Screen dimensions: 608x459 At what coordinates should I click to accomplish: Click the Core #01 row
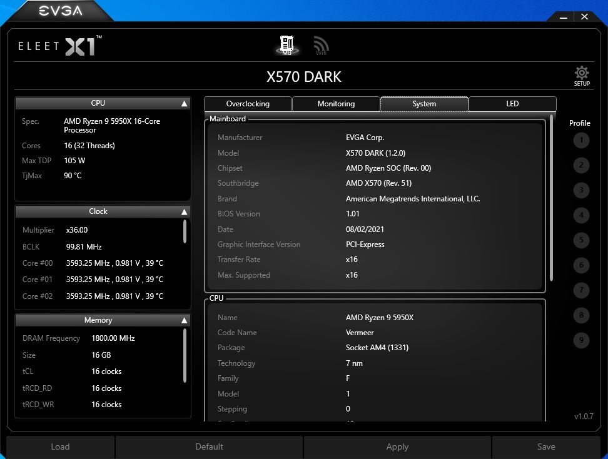tap(93, 280)
